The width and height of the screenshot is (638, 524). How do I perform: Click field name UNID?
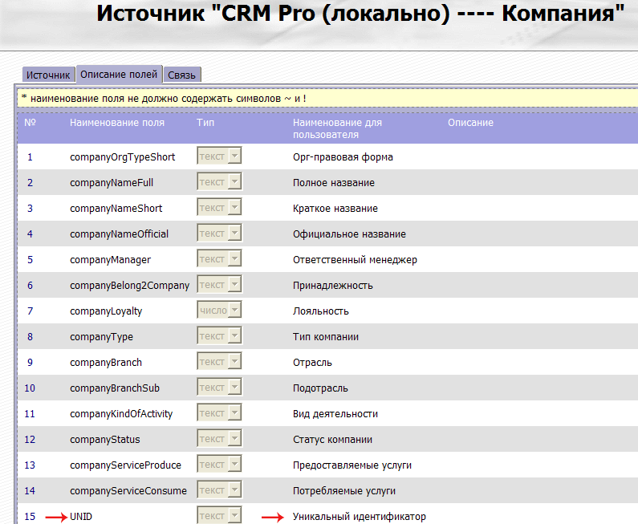point(81,516)
